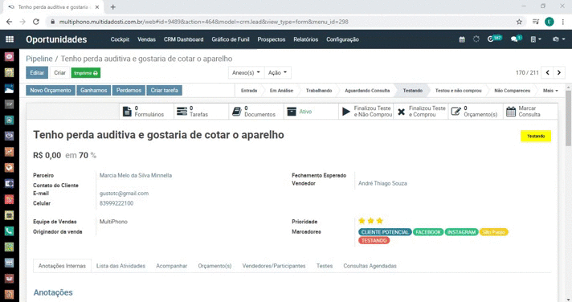Click the green Imprimir button
Screen dimensions: 572x302
pyautogui.click(x=86, y=73)
